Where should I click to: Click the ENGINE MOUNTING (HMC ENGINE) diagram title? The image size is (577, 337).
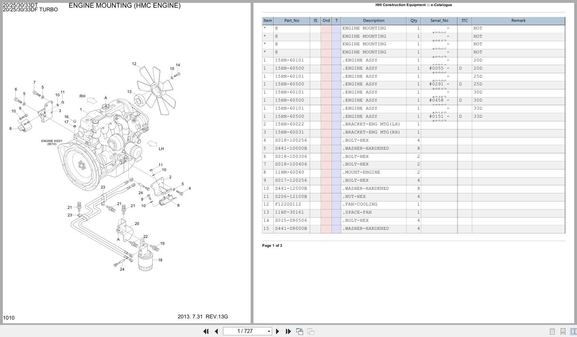pos(125,6)
